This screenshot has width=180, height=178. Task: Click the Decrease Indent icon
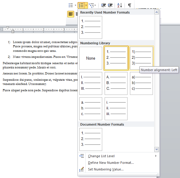(103, 5)
